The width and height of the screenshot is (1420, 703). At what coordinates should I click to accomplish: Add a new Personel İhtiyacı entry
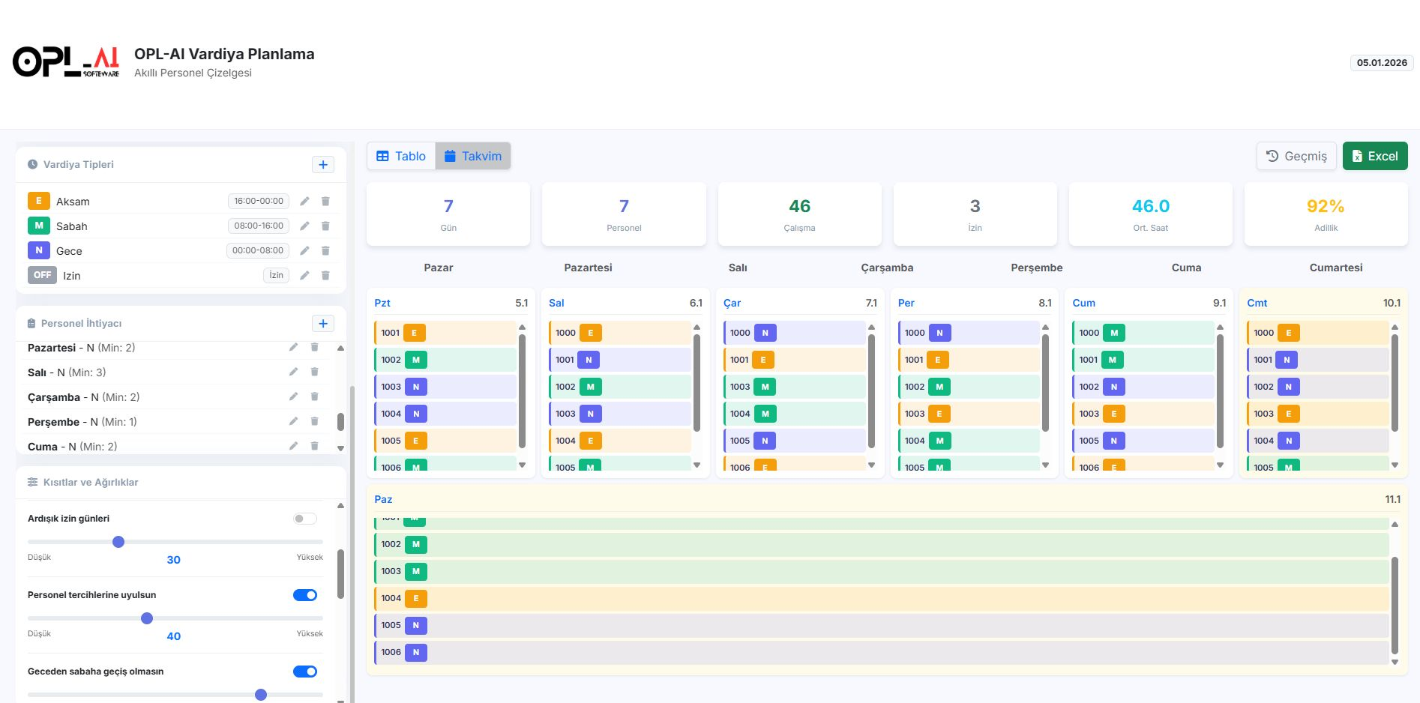click(322, 324)
